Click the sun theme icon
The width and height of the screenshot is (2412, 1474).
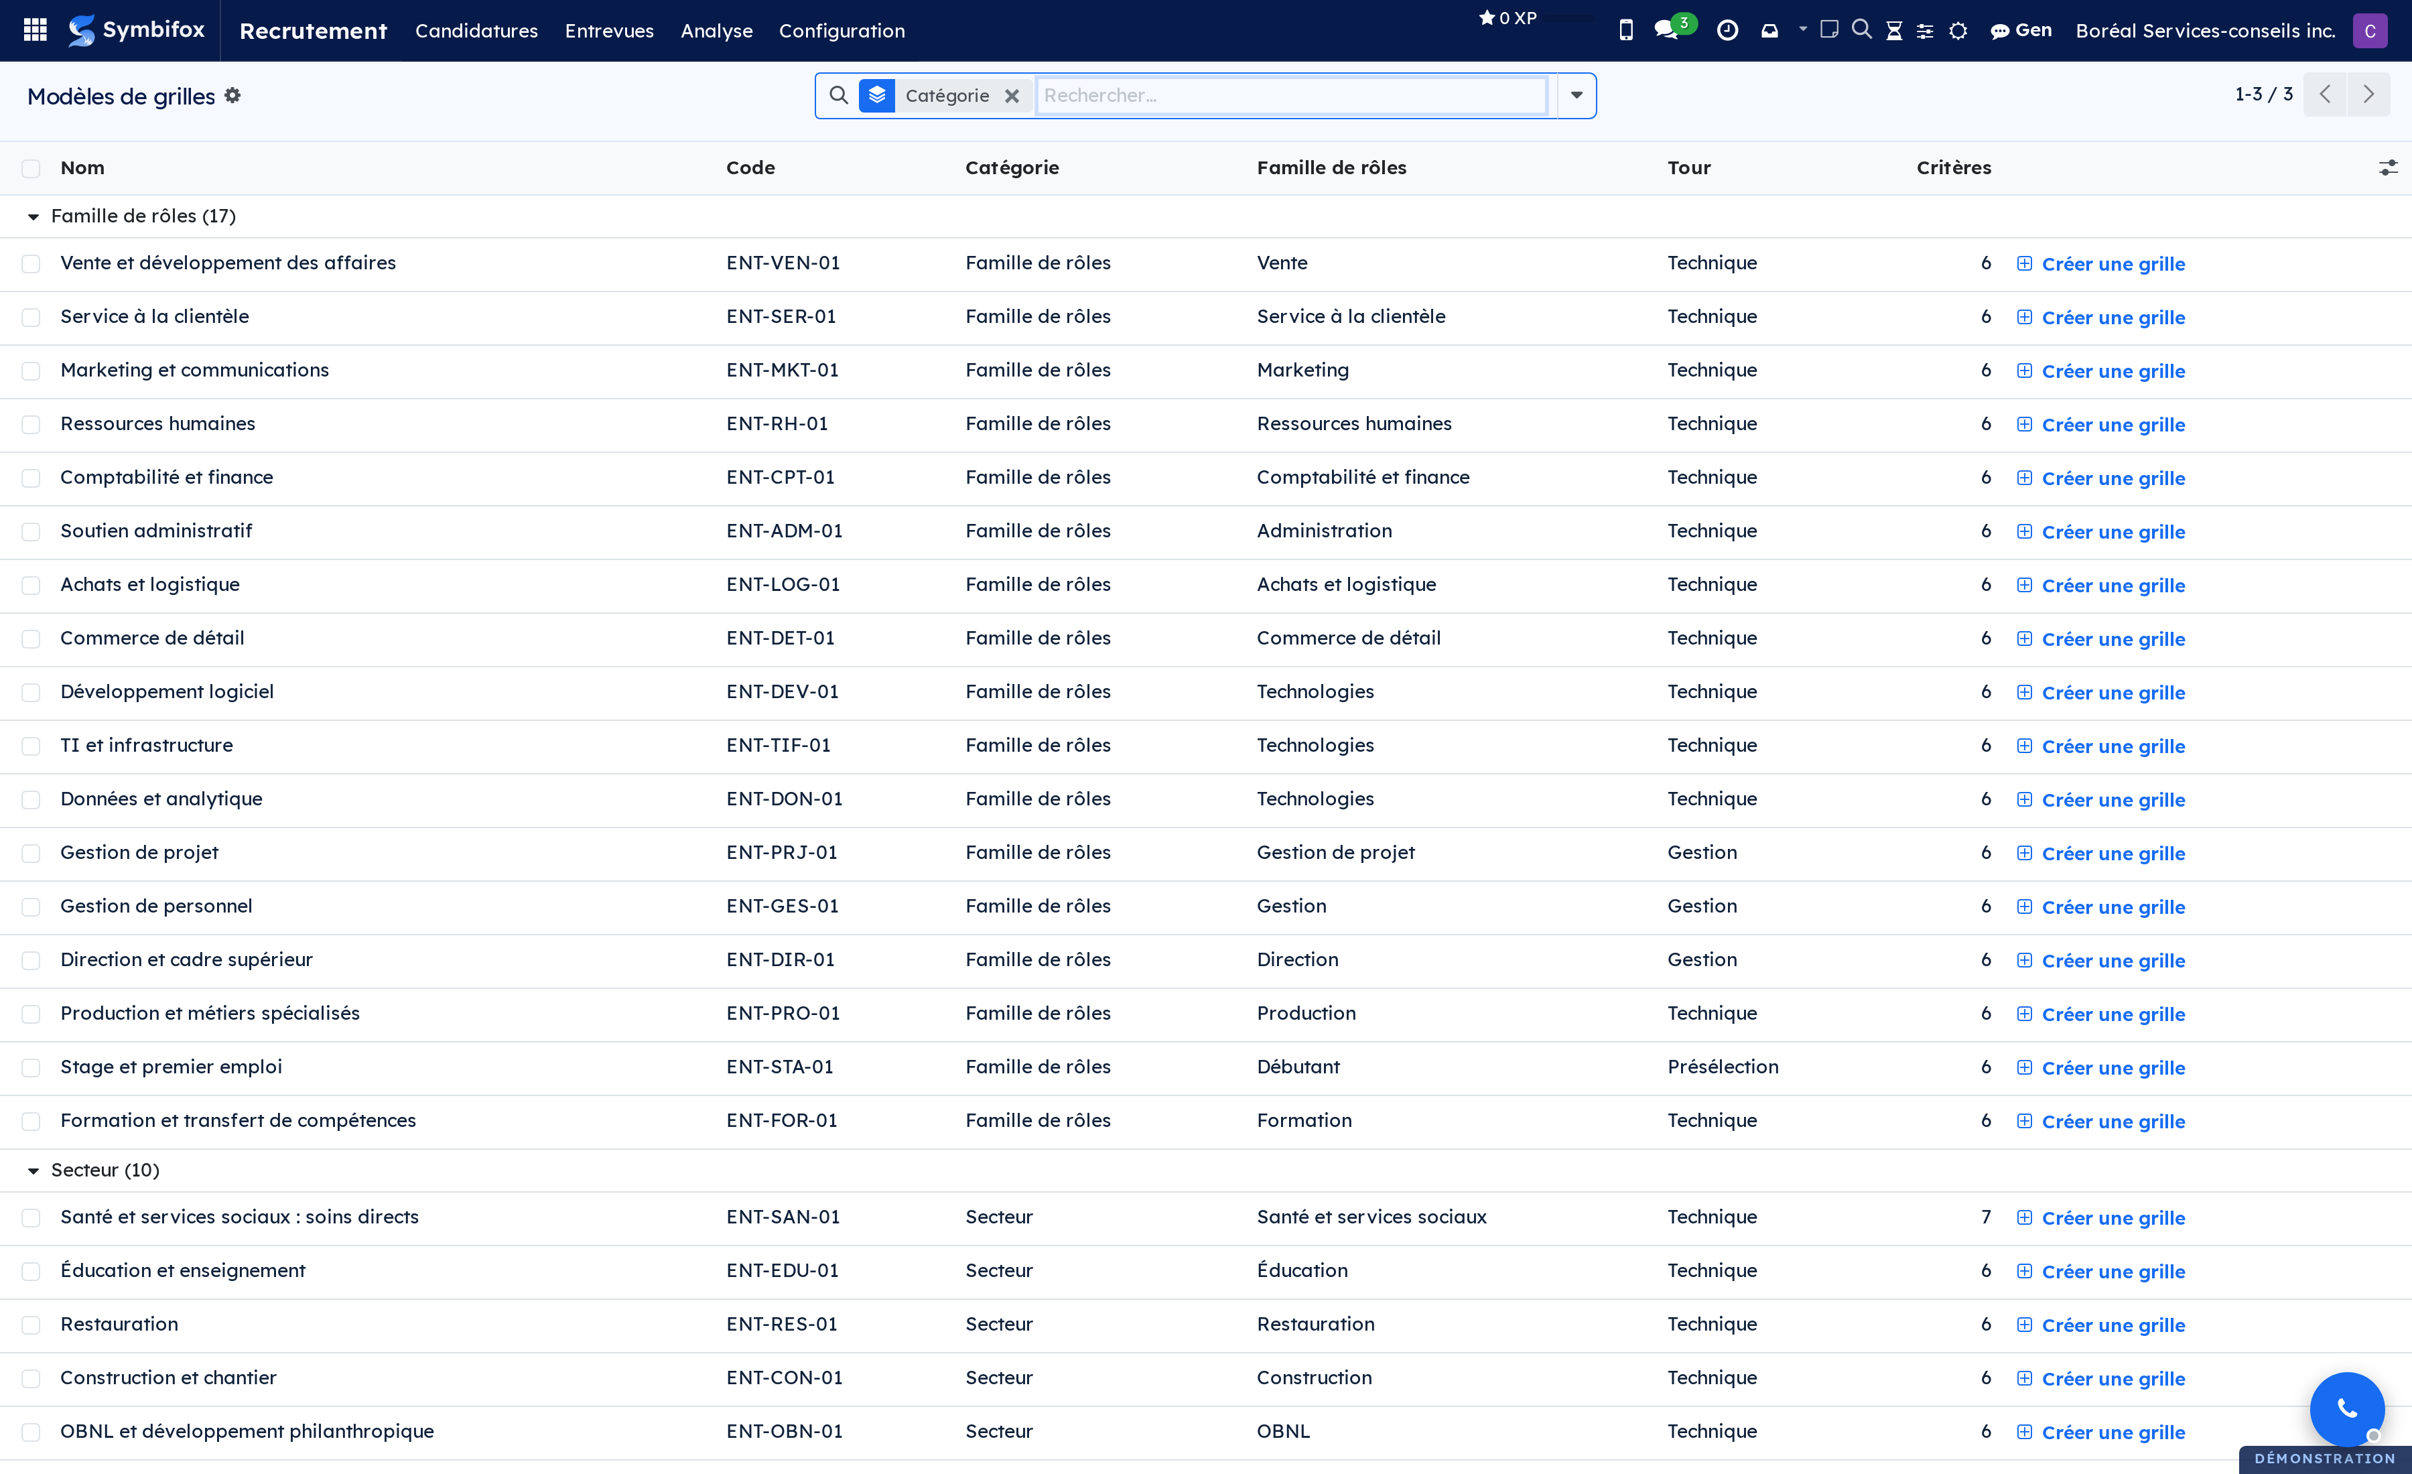tap(1958, 30)
